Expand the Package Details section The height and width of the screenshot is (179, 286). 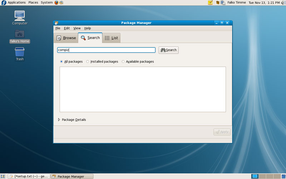(x=59, y=120)
